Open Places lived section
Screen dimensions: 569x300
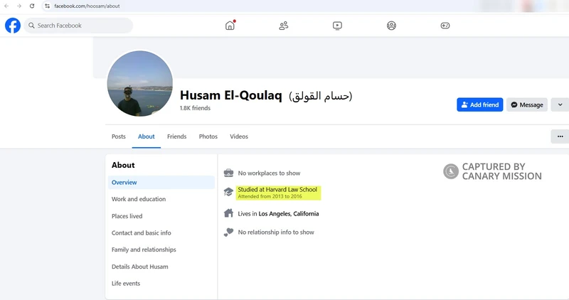click(x=127, y=216)
